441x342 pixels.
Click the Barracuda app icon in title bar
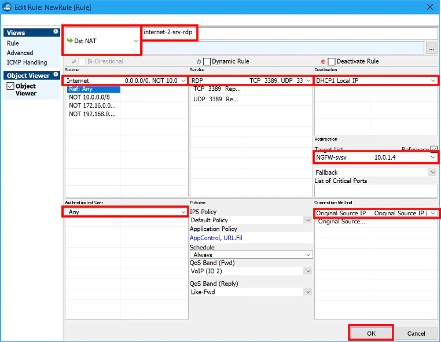coord(7,7)
